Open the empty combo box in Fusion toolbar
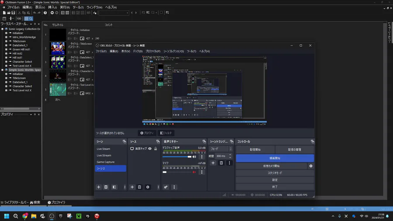 coord(114,13)
